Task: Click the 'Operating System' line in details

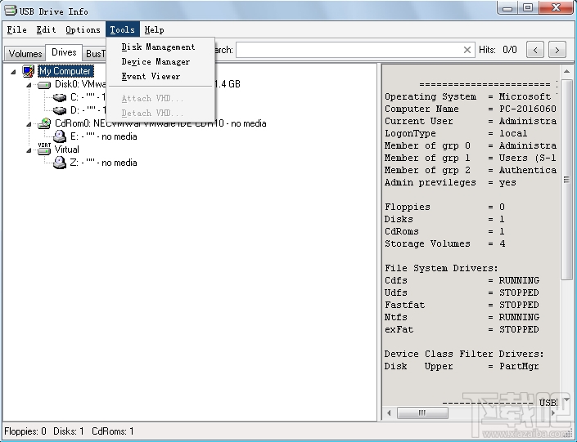Action: (471, 96)
